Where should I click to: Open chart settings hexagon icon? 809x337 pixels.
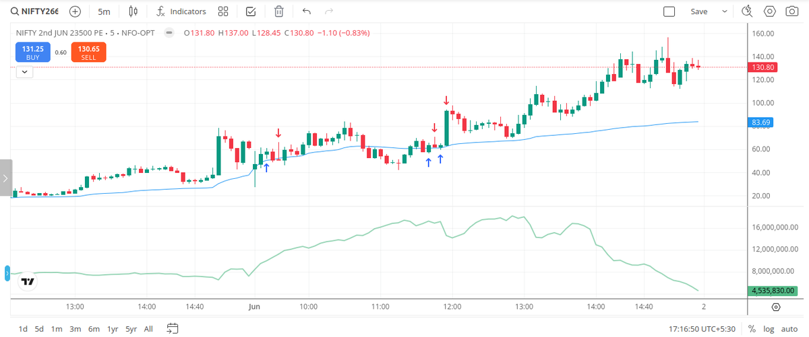[769, 11]
